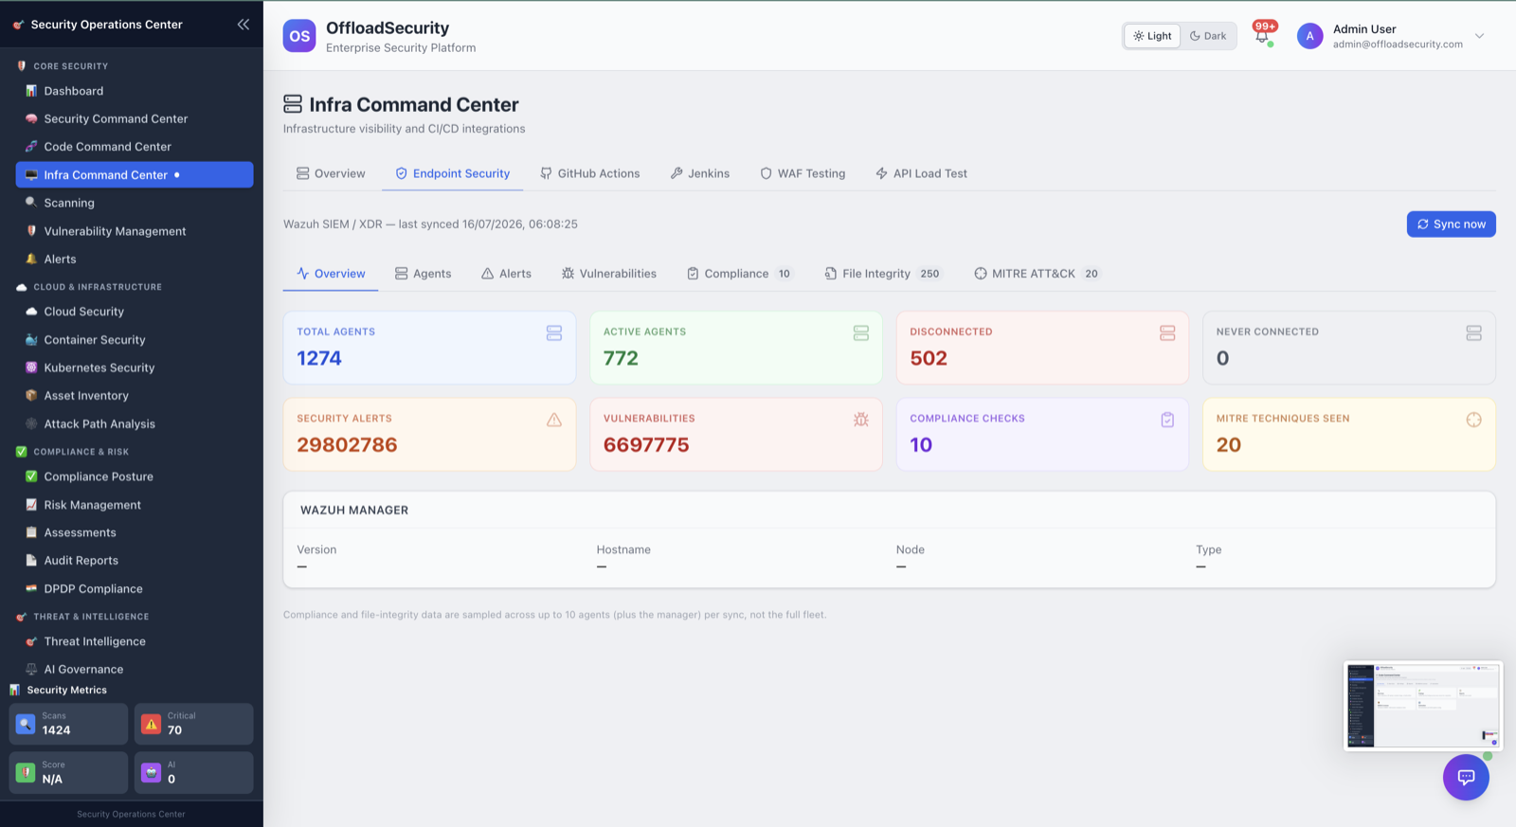Go to Scanning in the sidebar

tap(134, 203)
